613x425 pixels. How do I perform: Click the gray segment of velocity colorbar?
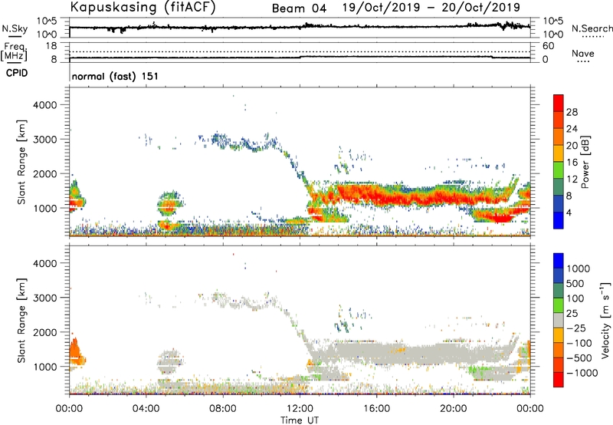point(559,320)
